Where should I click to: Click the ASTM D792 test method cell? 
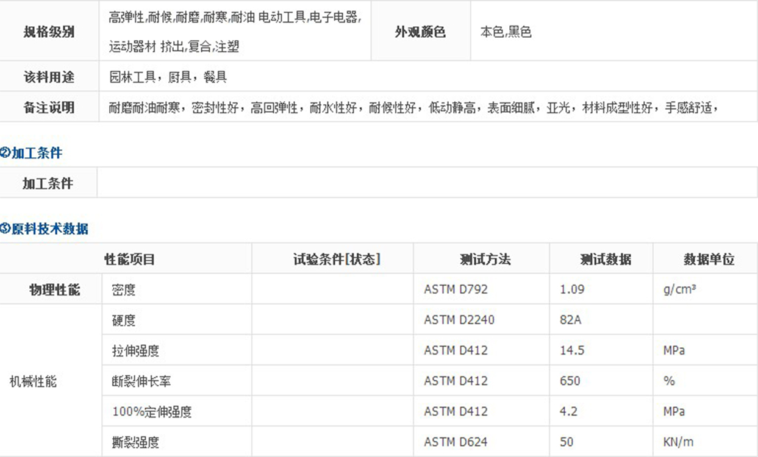(x=456, y=290)
